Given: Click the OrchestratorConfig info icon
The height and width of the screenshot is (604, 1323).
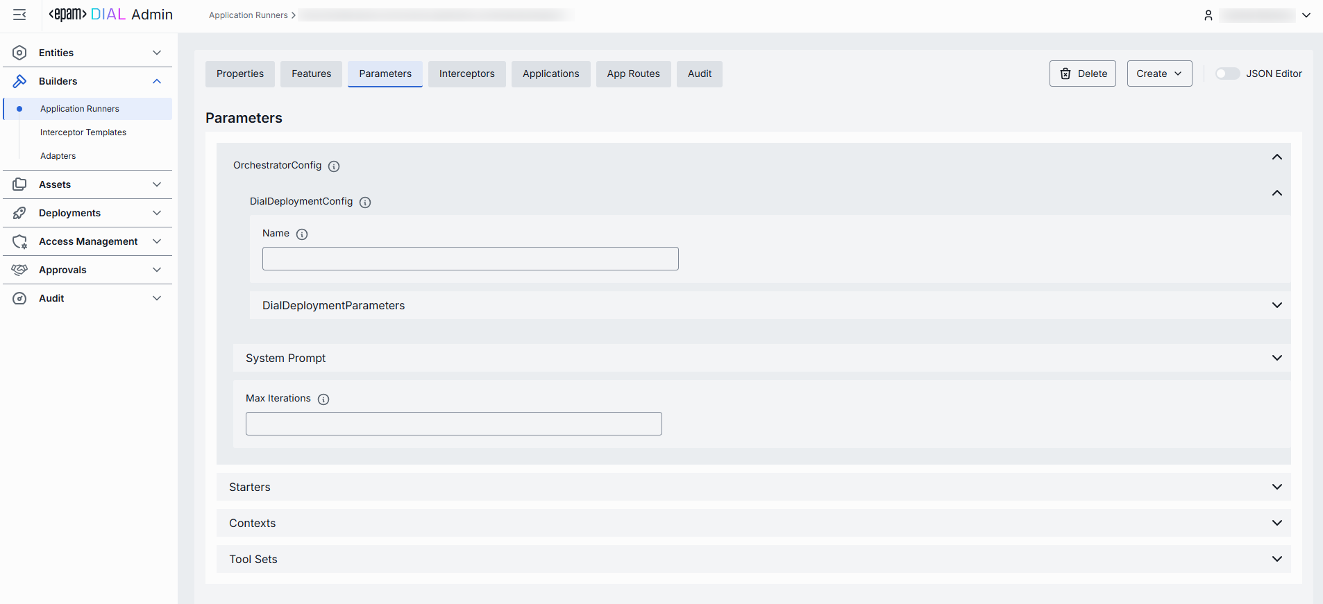Looking at the screenshot, I should (x=334, y=166).
